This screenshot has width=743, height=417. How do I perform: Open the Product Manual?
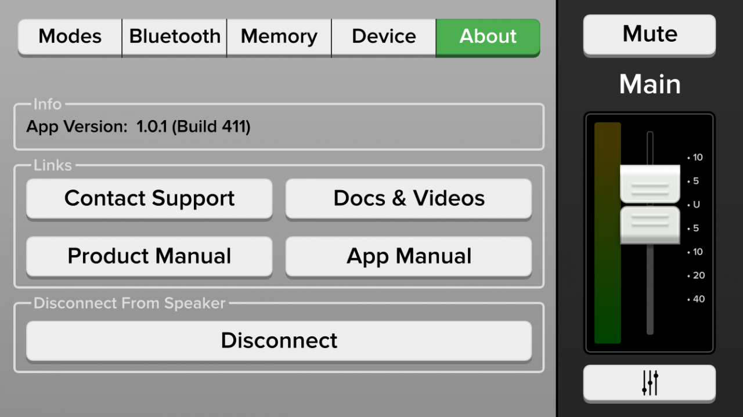[x=149, y=256]
